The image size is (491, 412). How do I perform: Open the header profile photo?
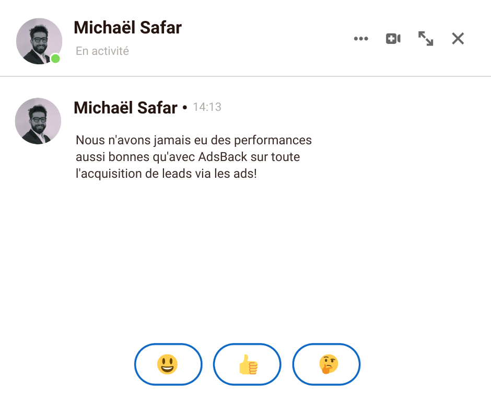39,41
